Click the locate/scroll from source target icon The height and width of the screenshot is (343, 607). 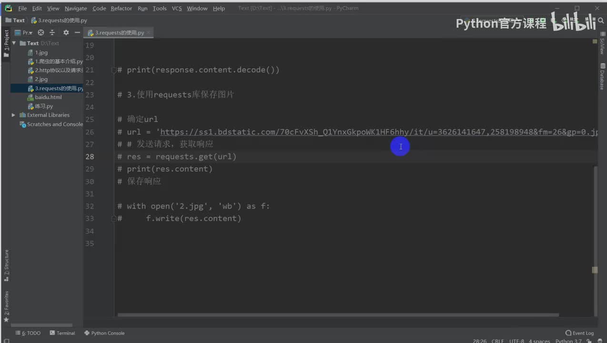coord(41,32)
